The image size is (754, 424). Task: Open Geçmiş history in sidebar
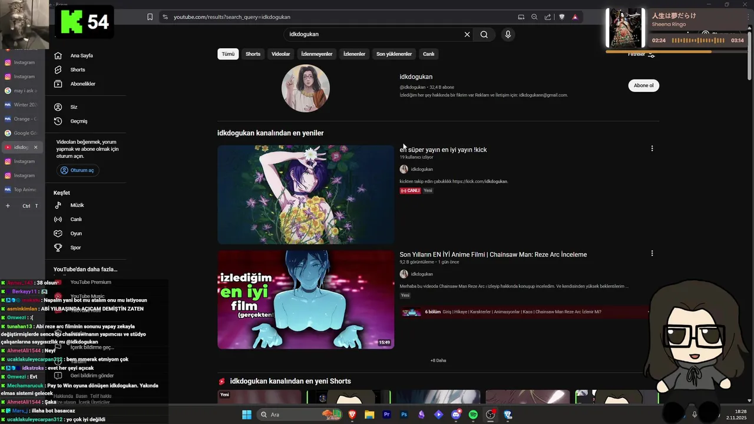pos(78,121)
